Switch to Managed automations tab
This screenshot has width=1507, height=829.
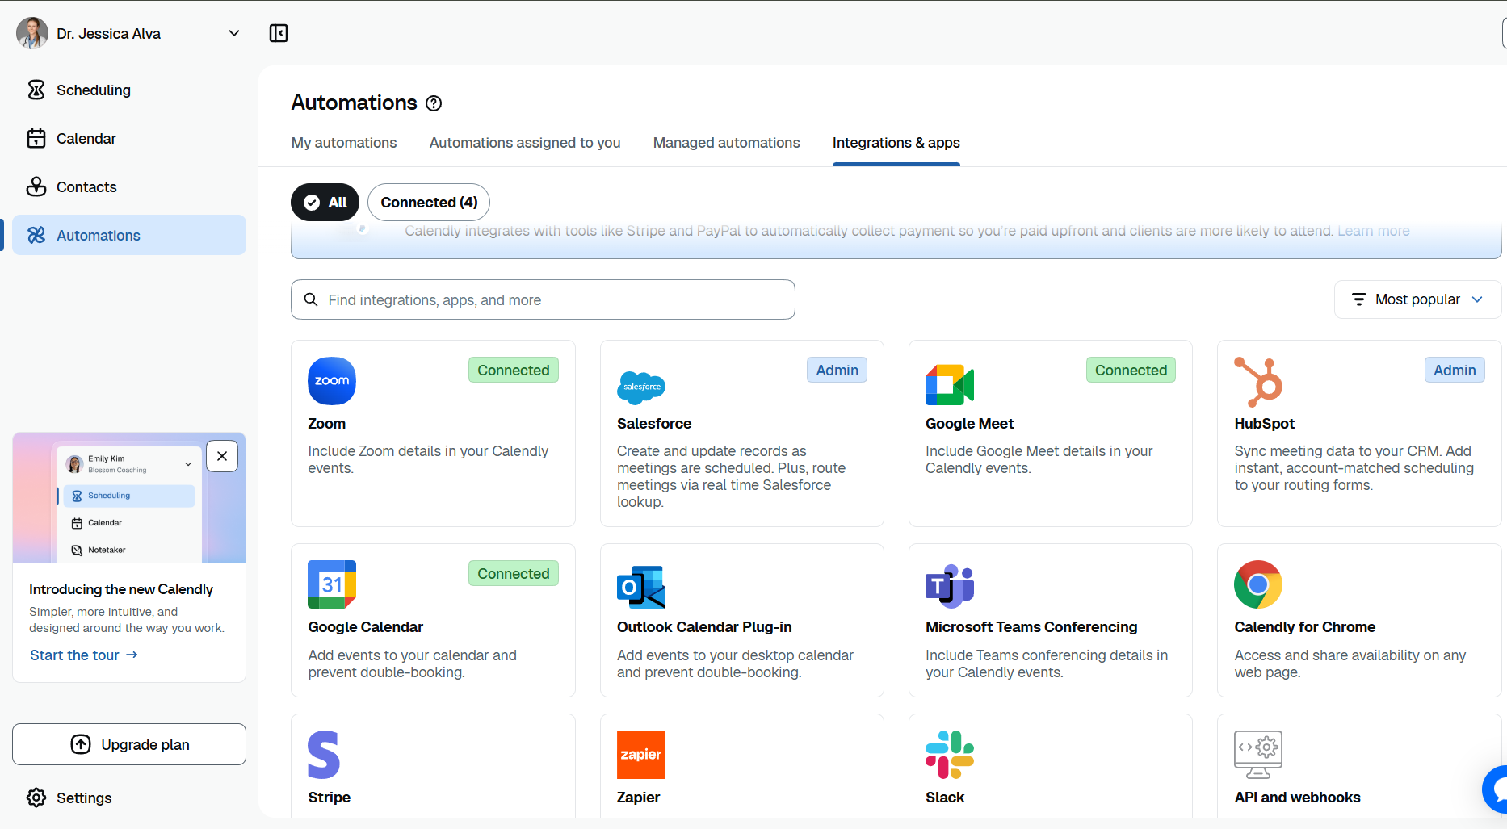pyautogui.click(x=727, y=143)
